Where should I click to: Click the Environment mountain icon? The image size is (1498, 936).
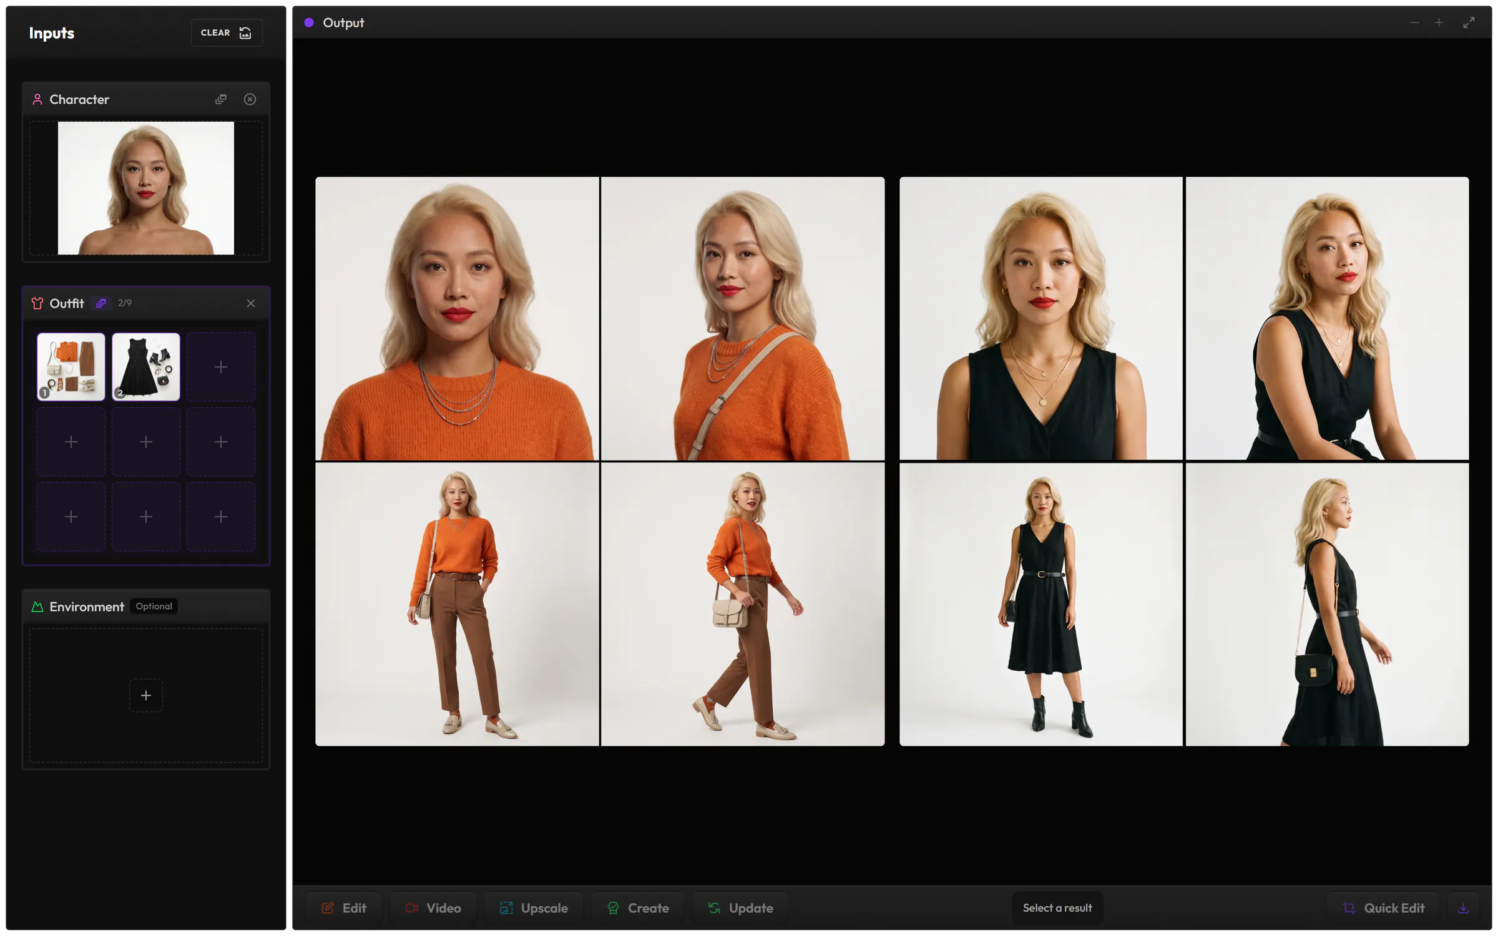click(37, 607)
